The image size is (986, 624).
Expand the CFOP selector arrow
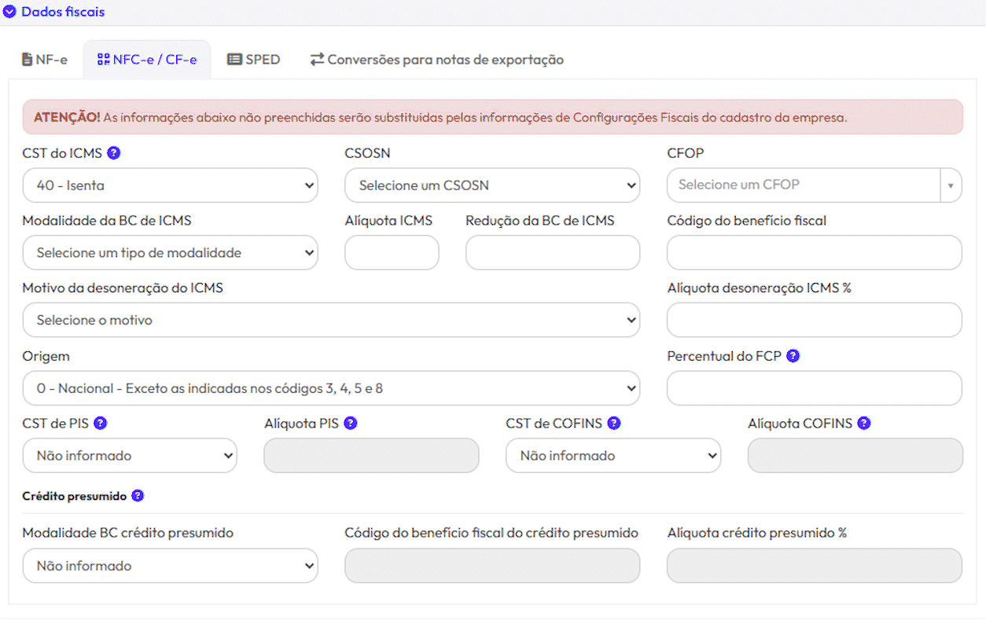click(x=950, y=186)
